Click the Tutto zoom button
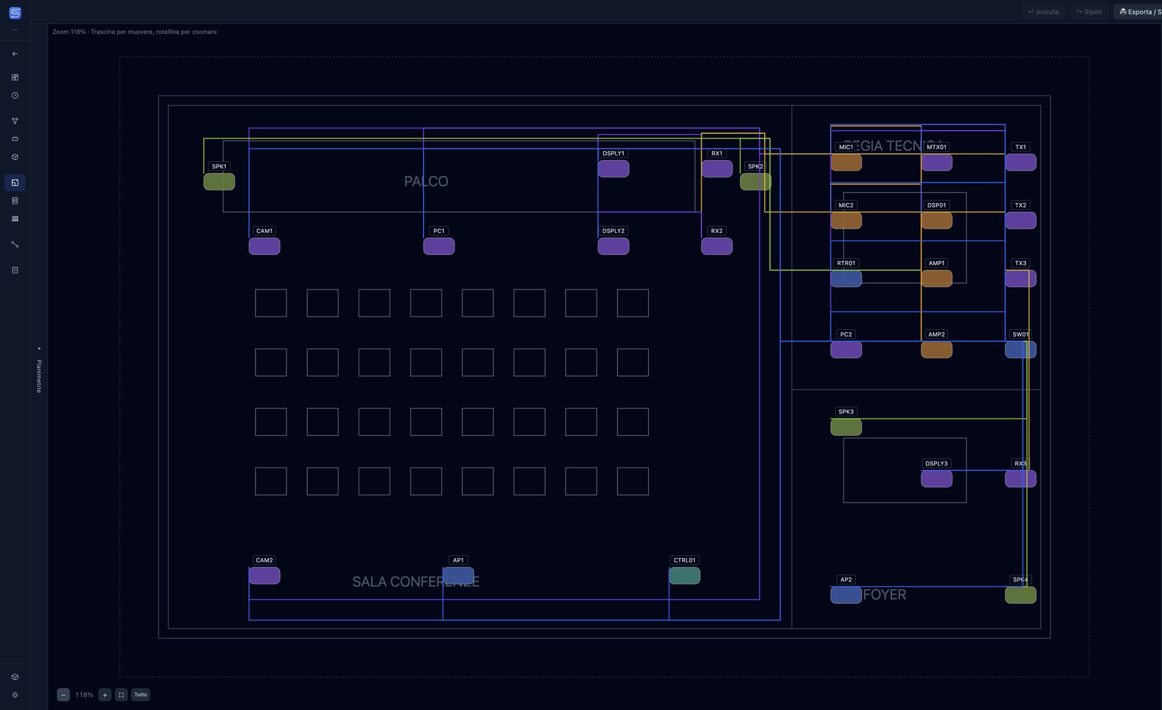The width and height of the screenshot is (1162, 710). click(140, 695)
